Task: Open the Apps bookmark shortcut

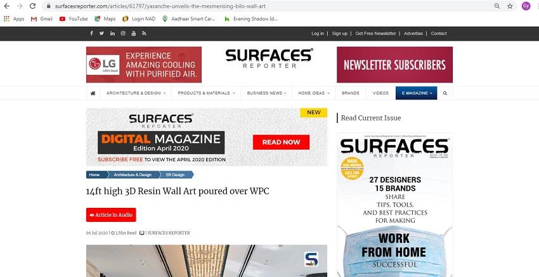Action: coord(14,19)
